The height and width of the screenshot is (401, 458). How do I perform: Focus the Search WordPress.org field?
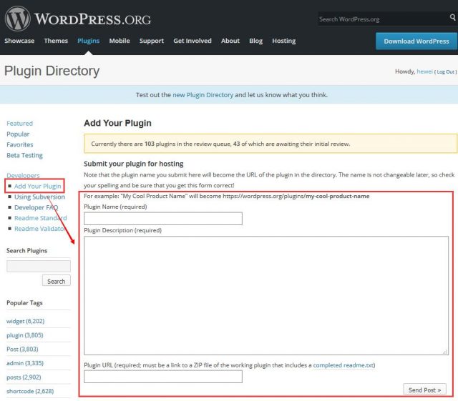click(x=384, y=19)
